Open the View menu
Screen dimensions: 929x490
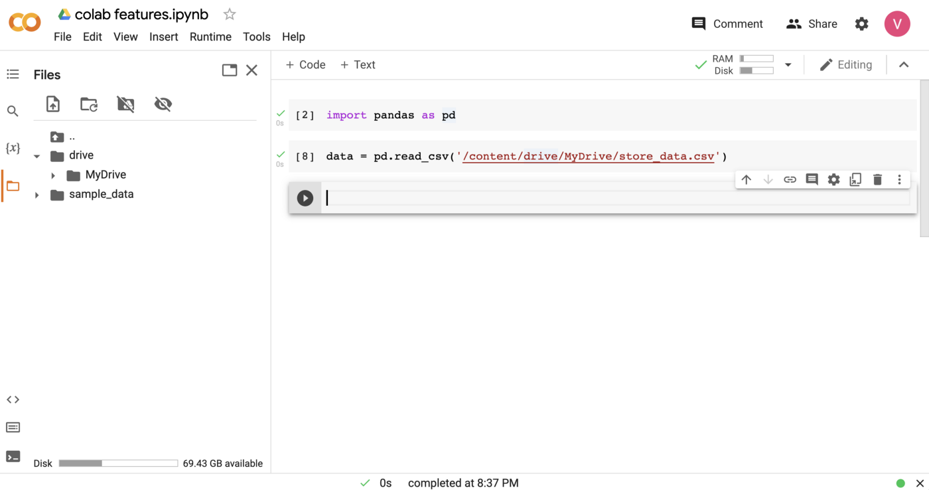coord(125,37)
